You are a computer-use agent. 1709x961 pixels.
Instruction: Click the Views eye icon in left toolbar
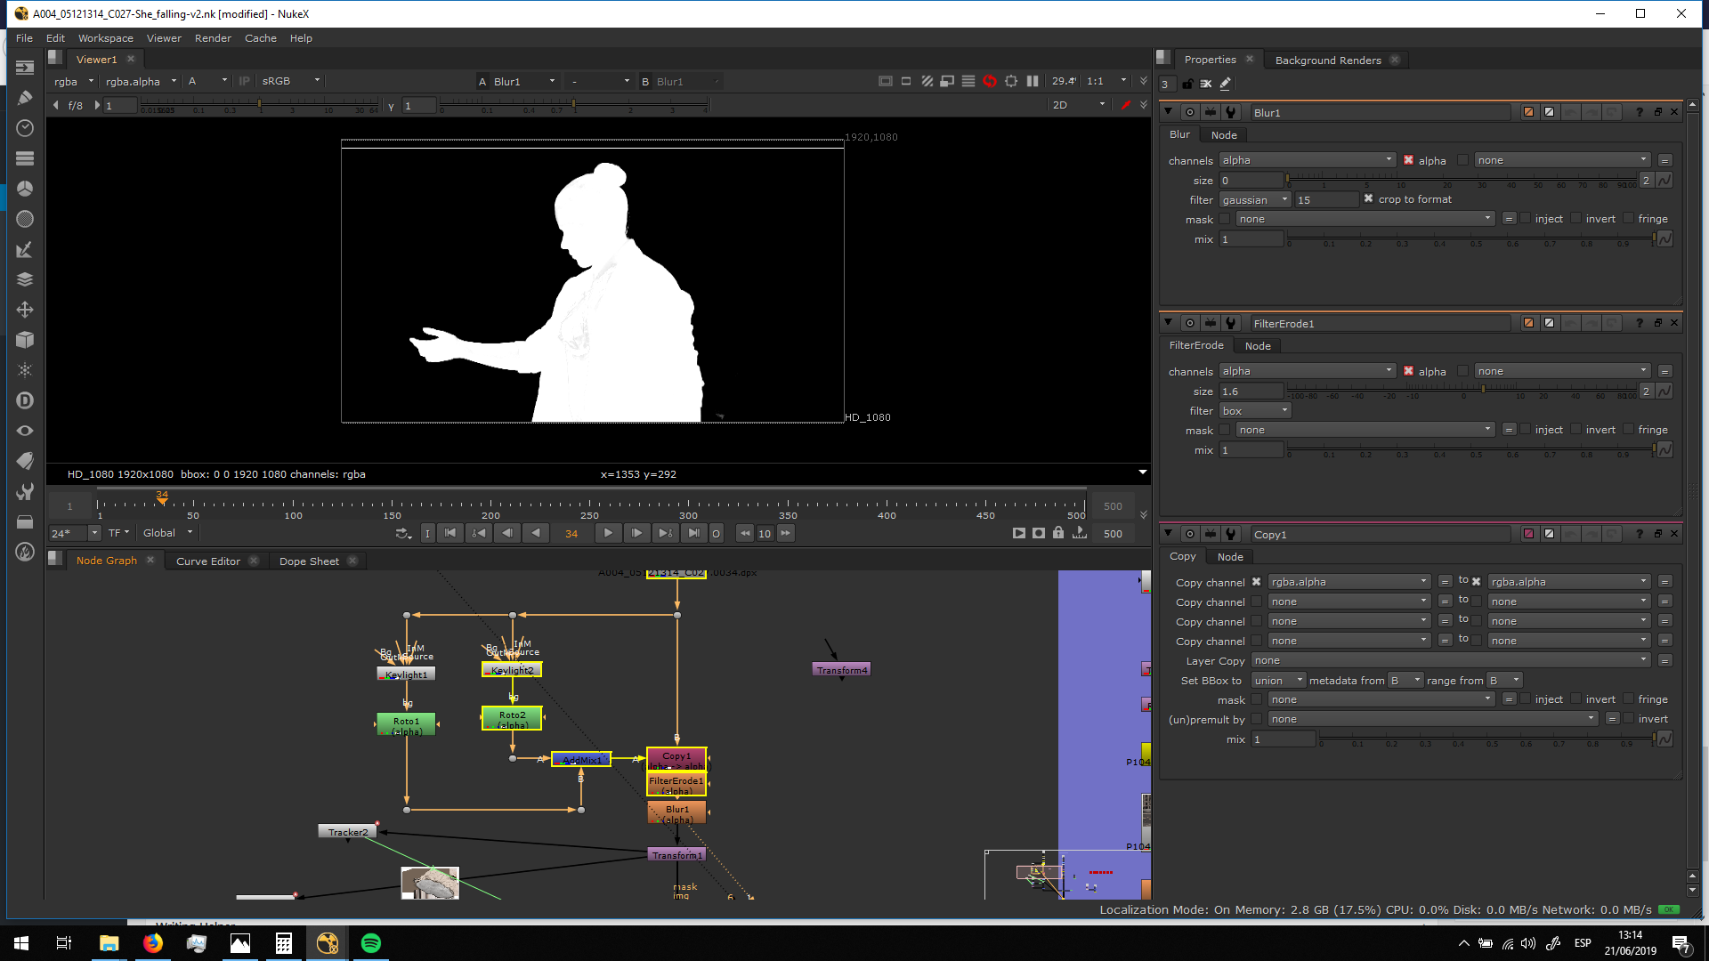click(25, 431)
